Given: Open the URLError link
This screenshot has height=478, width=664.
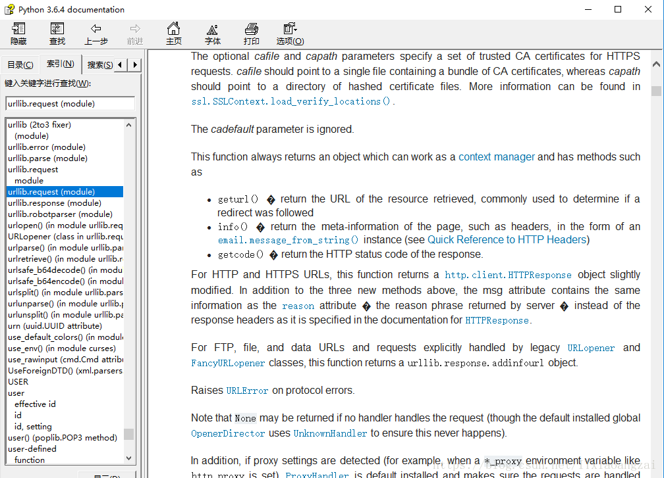Looking at the screenshot, I should pyautogui.click(x=247, y=391).
